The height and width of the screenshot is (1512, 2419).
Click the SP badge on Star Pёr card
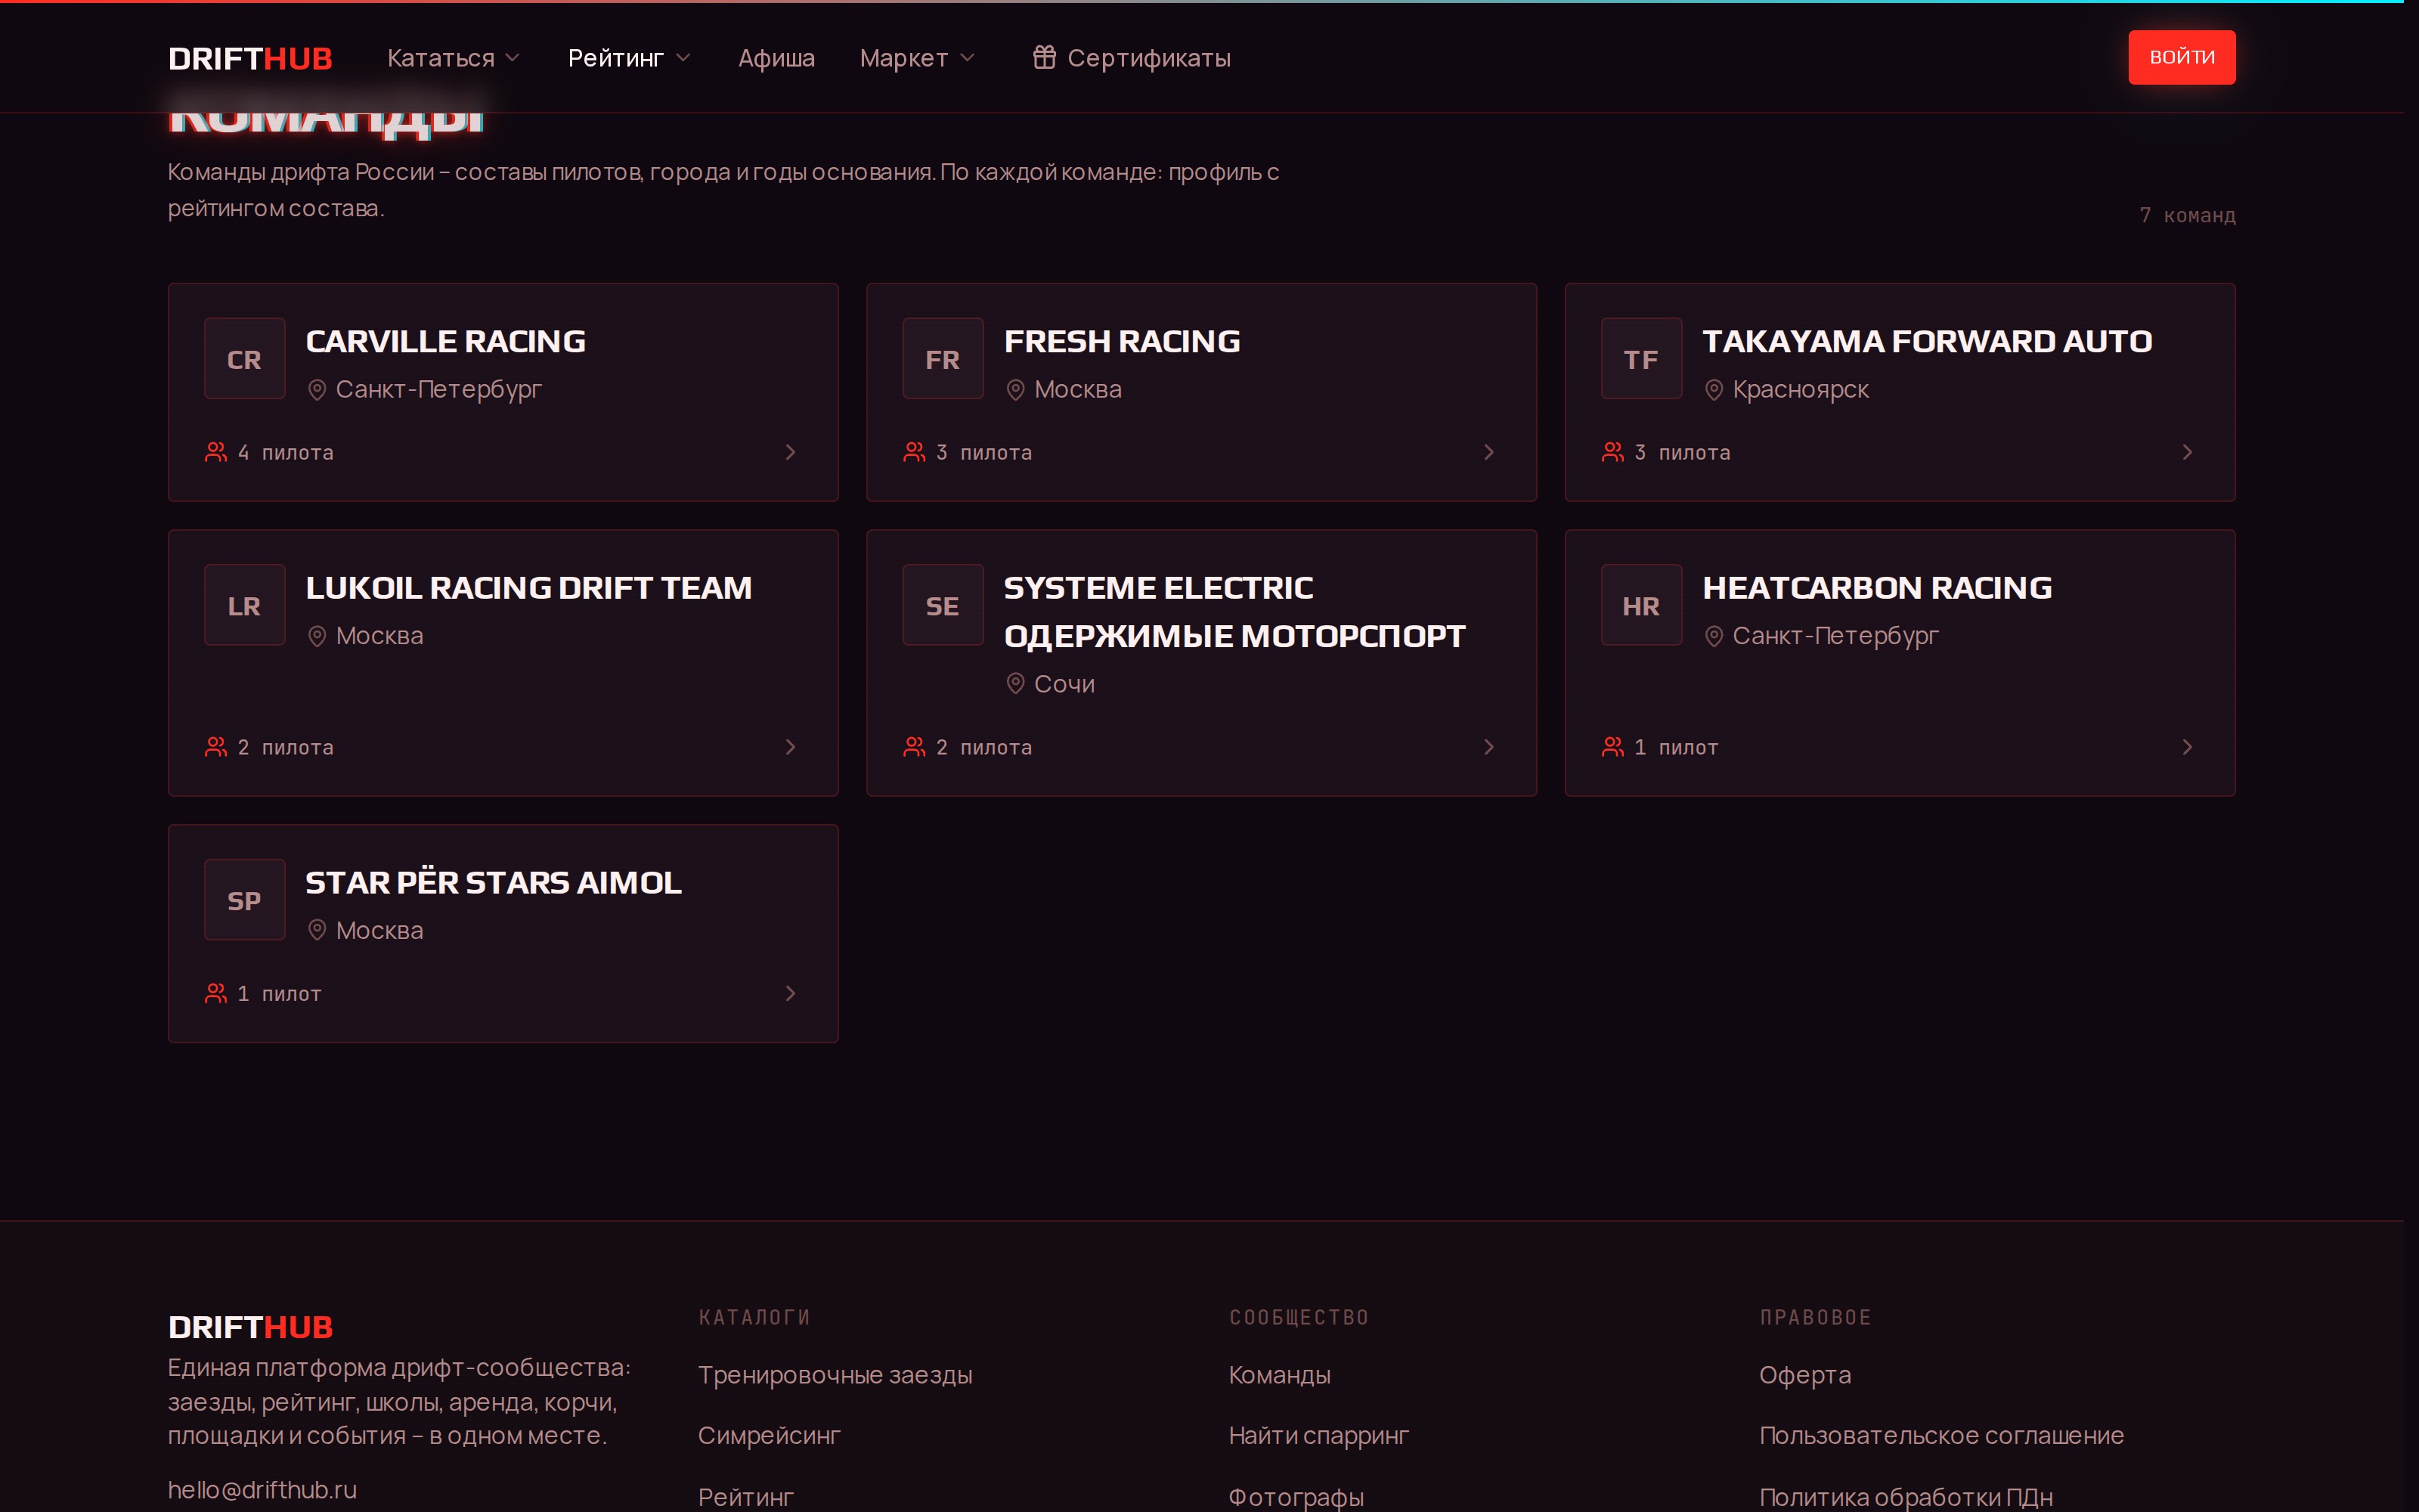pyautogui.click(x=245, y=900)
